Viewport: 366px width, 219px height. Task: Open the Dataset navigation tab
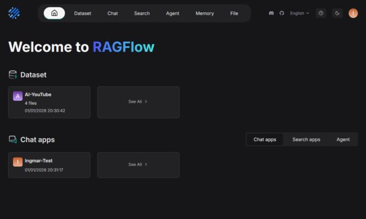pos(83,13)
